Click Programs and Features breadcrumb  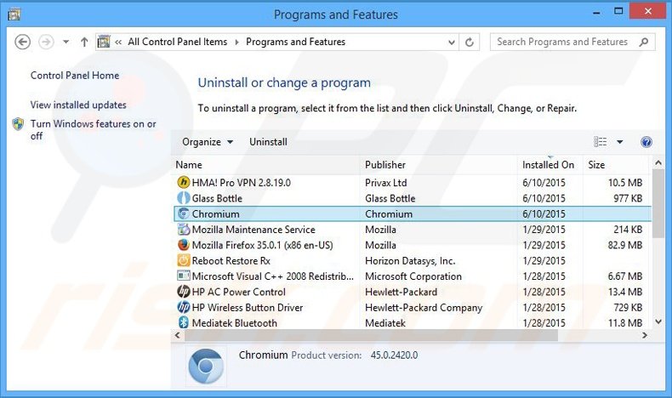click(x=296, y=42)
